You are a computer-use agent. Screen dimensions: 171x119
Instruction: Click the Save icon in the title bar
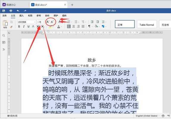pos(4,11)
